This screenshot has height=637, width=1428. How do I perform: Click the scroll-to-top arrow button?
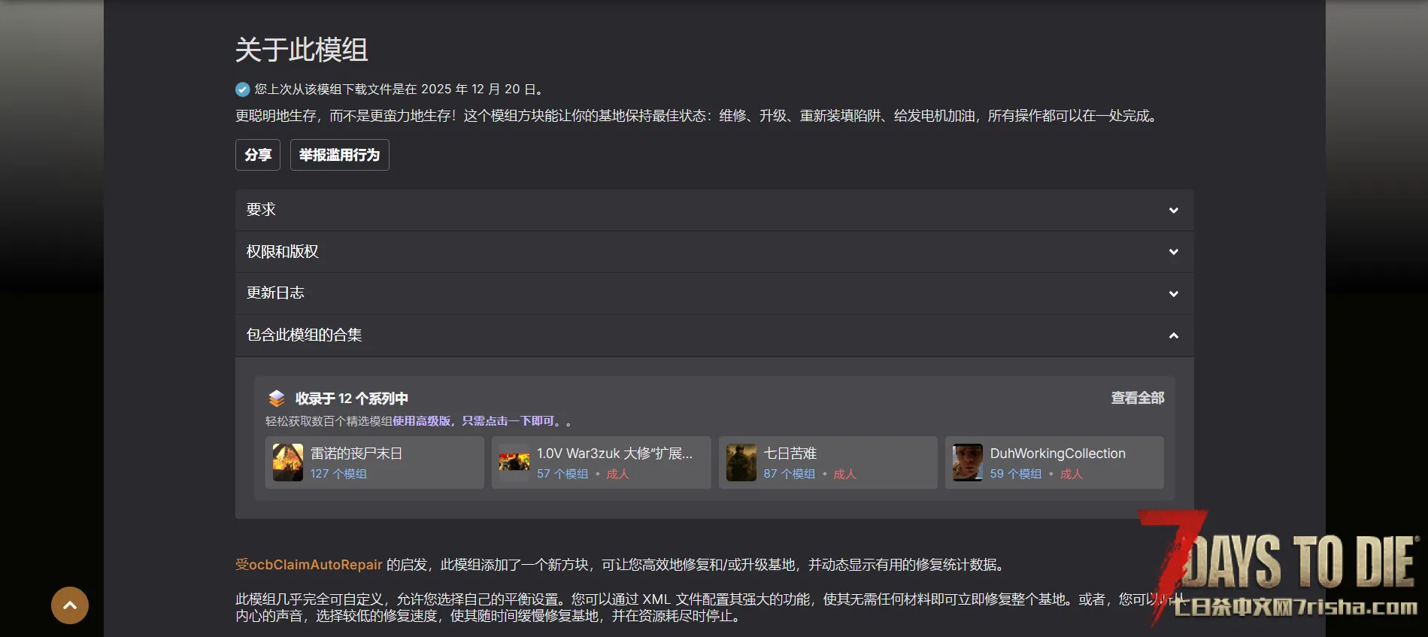(x=70, y=605)
